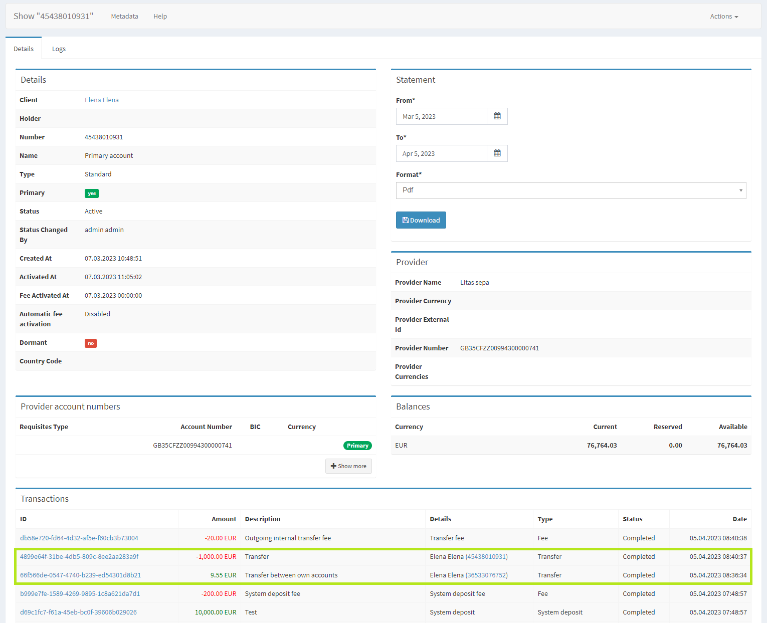Open the To date calendar icon

tap(497, 153)
